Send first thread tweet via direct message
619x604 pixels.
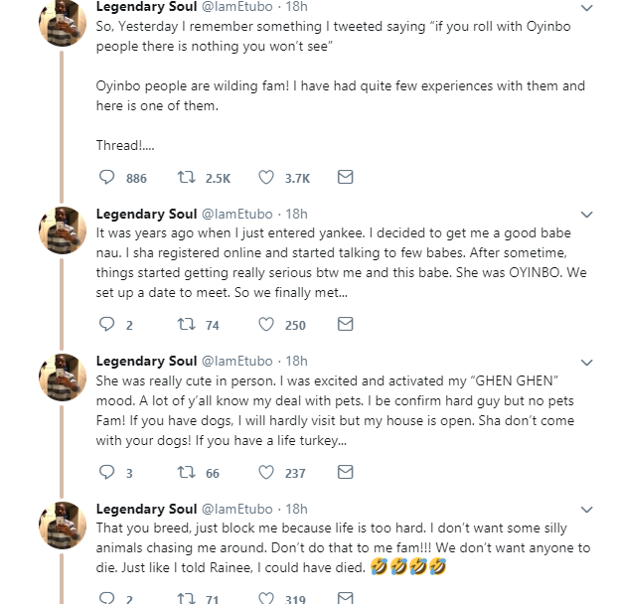345,178
